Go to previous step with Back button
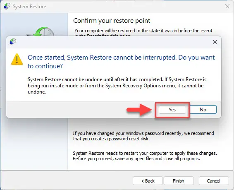 point(148,181)
